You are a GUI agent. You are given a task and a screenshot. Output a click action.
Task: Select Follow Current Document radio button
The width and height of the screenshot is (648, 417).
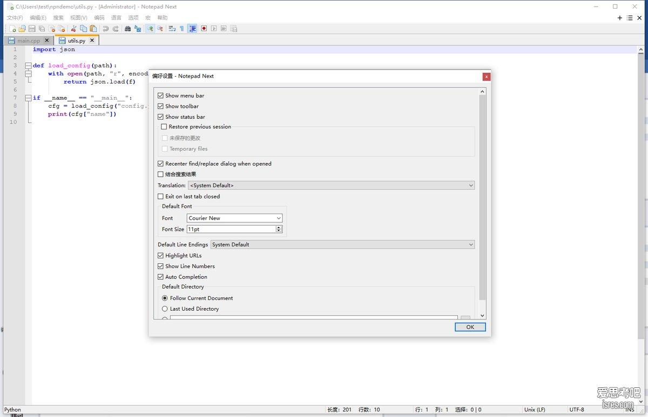pyautogui.click(x=165, y=298)
